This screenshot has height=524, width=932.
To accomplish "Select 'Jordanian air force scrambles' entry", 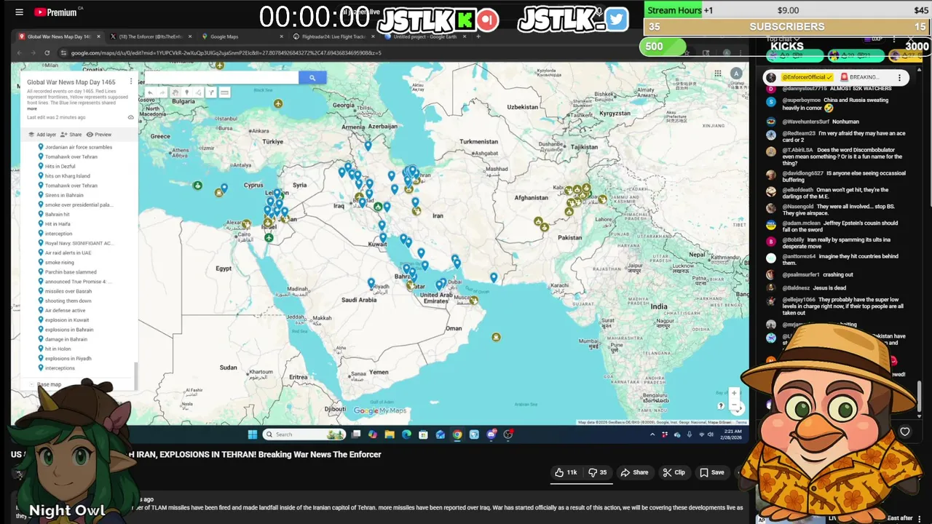I will [x=79, y=147].
